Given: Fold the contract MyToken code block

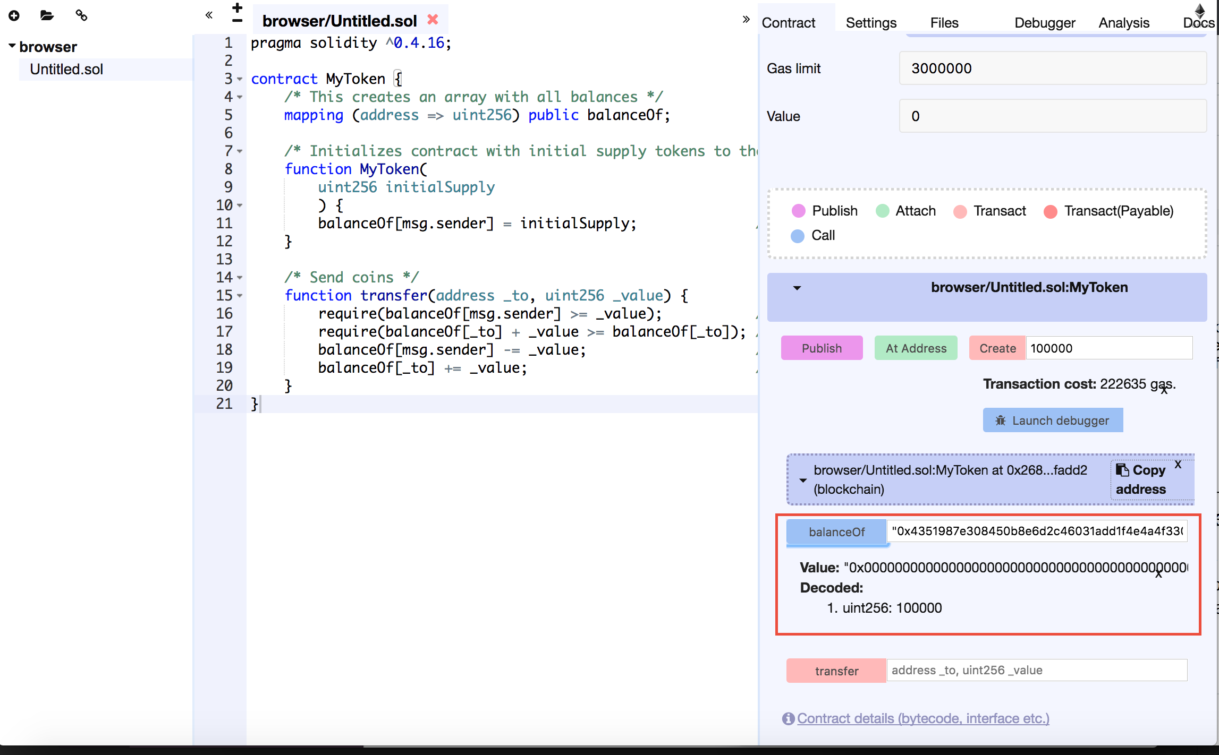Looking at the screenshot, I should coord(240,79).
